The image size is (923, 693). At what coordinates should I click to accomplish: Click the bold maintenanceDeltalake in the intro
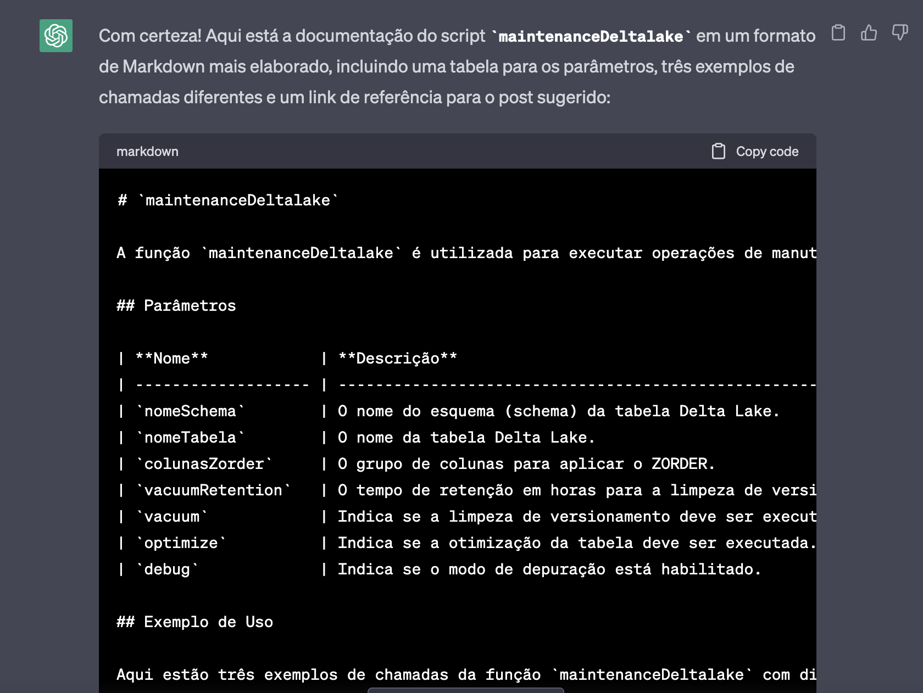pos(591,36)
